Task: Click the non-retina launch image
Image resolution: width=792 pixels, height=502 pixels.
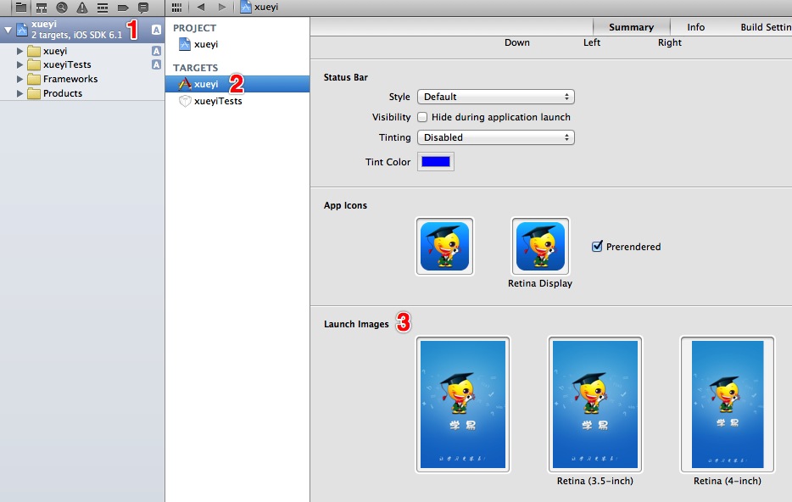Action: point(463,404)
